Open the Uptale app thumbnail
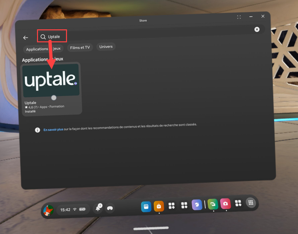The width and height of the screenshot is (298, 234). coord(51,80)
